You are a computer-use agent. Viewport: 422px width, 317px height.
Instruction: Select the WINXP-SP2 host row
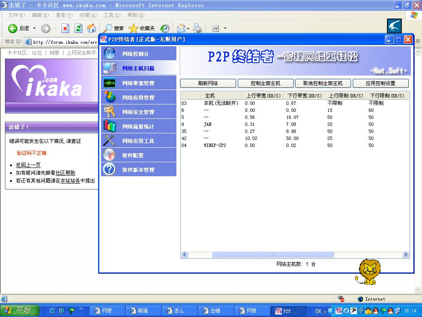point(295,145)
